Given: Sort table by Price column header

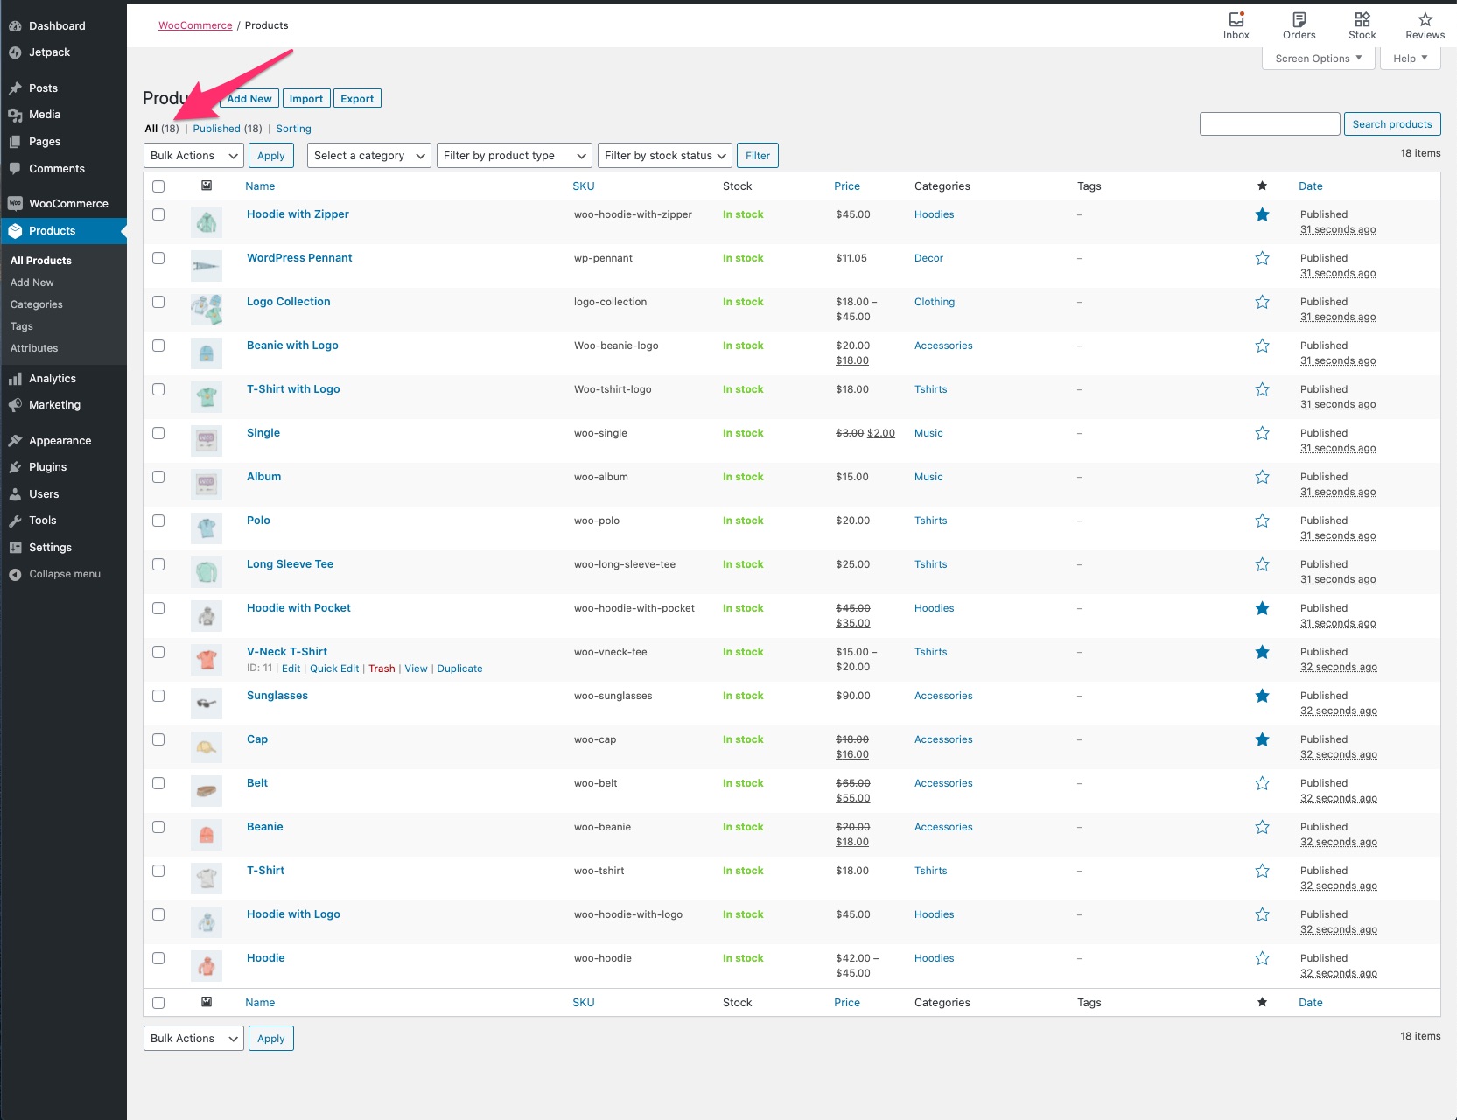Looking at the screenshot, I should (x=847, y=186).
